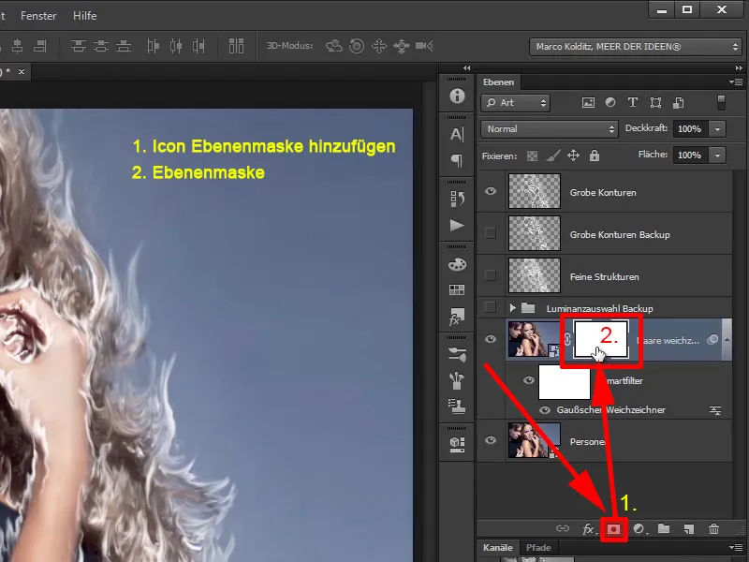Open the layer filter type dropdown Art
Image resolution: width=749 pixels, height=562 pixels.
[x=515, y=103]
